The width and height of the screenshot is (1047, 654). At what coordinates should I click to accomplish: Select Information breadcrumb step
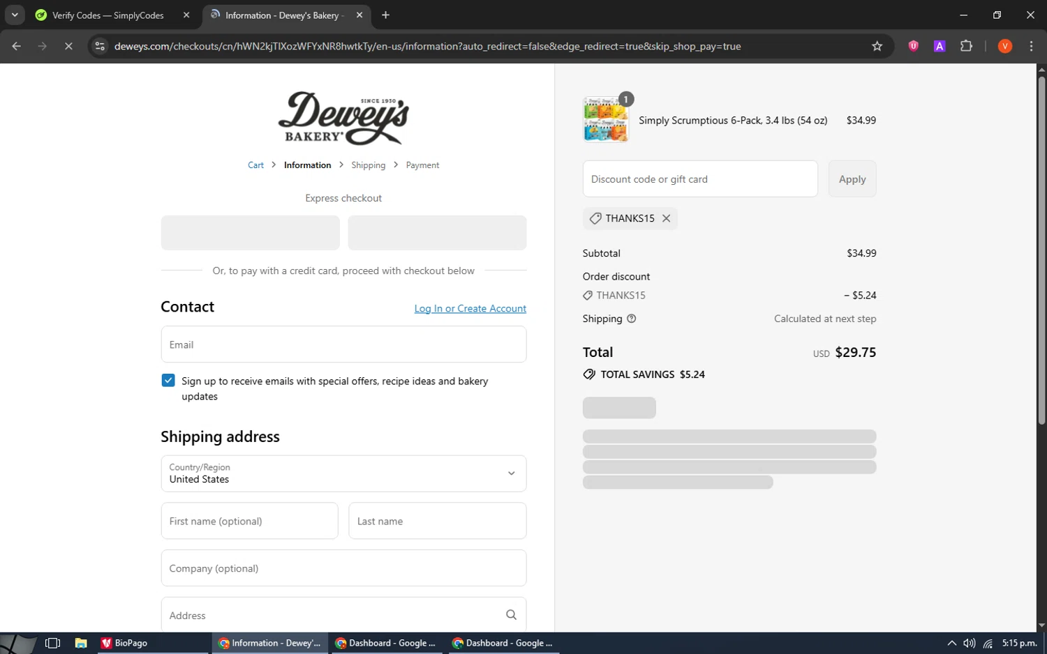307,165
